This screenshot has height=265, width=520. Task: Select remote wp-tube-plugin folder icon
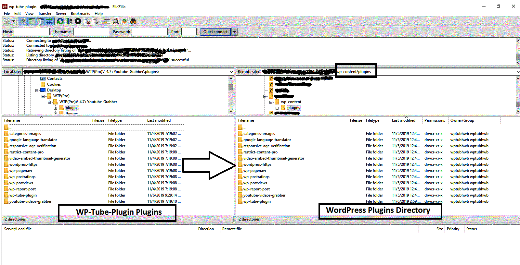point(240,201)
